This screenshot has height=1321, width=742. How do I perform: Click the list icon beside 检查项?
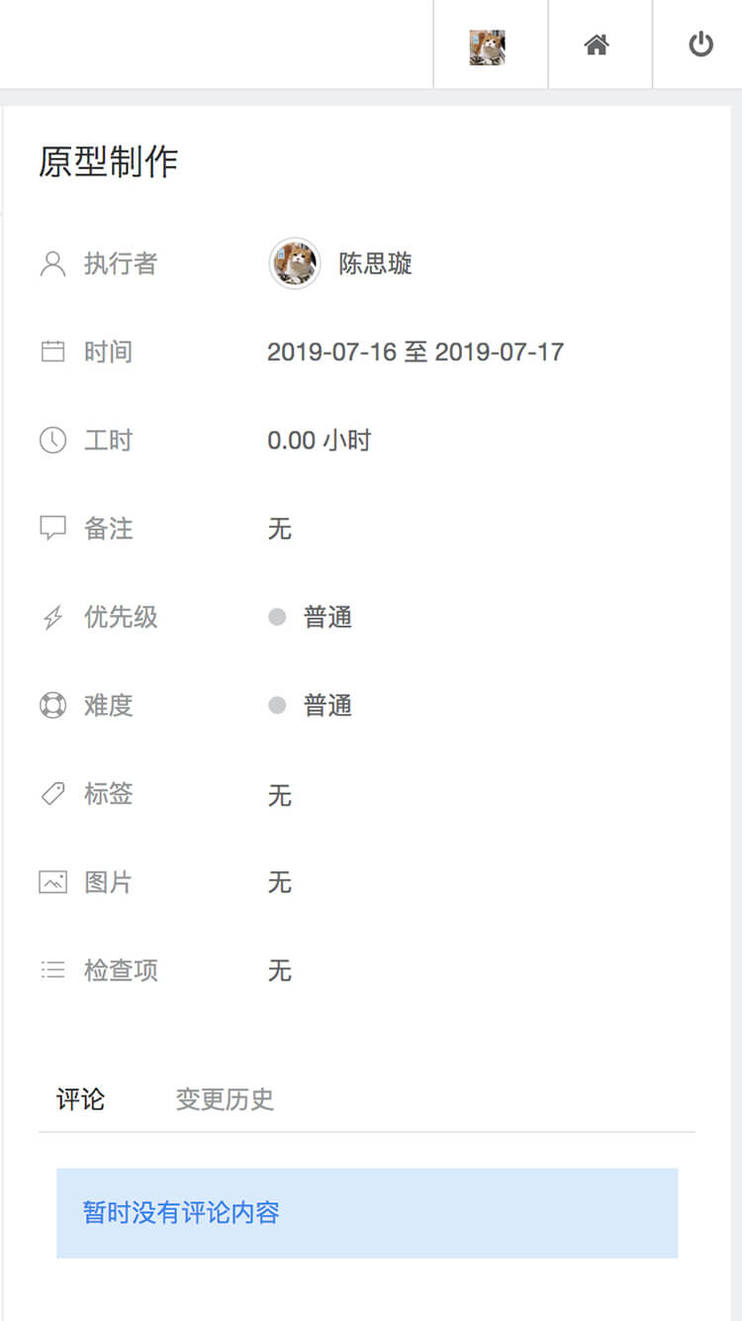52,970
